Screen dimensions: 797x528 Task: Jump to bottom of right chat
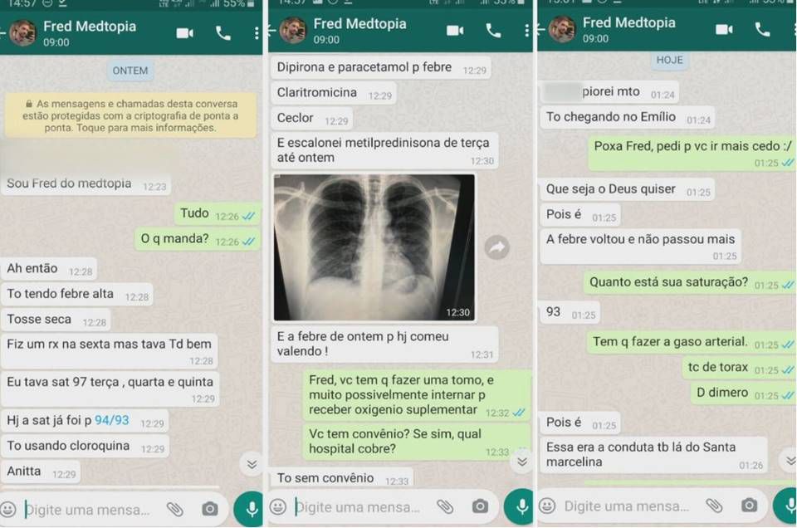tap(790, 461)
